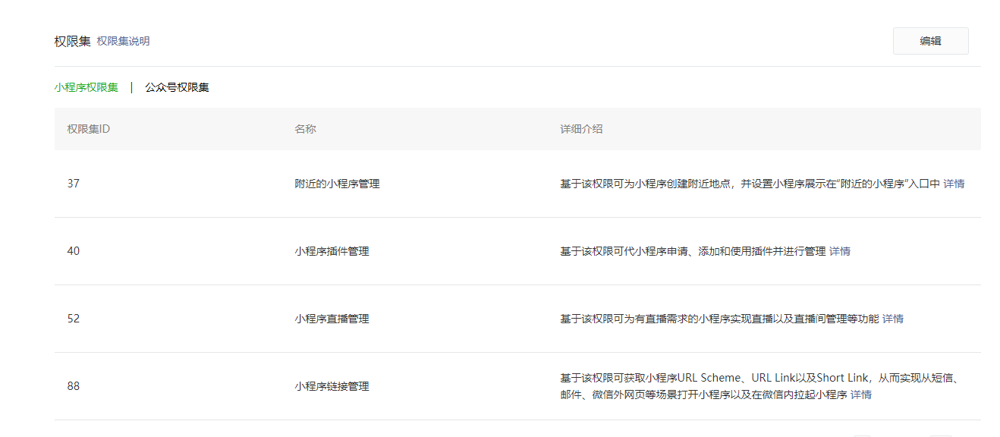The image size is (1000, 437).
Task: Select the name 小程序链接管理
Action: coord(332,386)
